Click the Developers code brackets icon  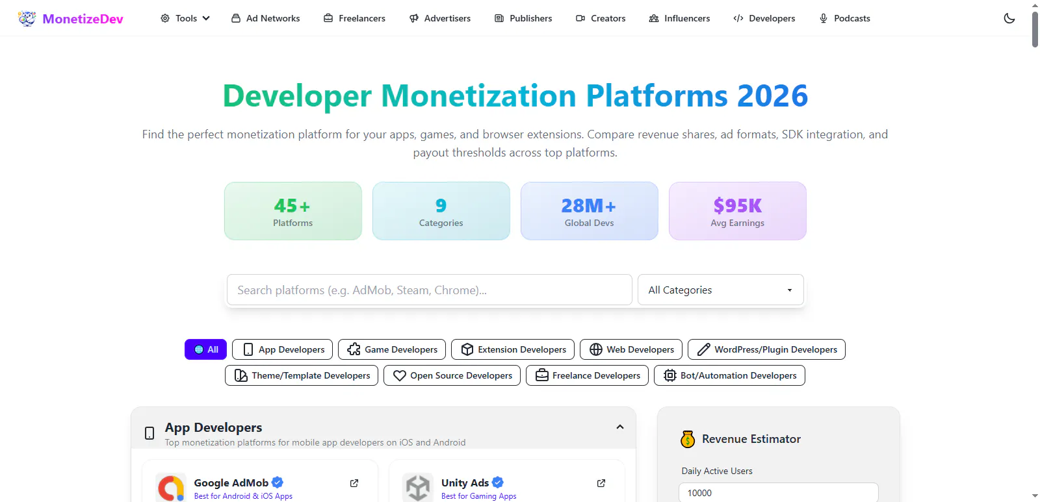pos(738,18)
